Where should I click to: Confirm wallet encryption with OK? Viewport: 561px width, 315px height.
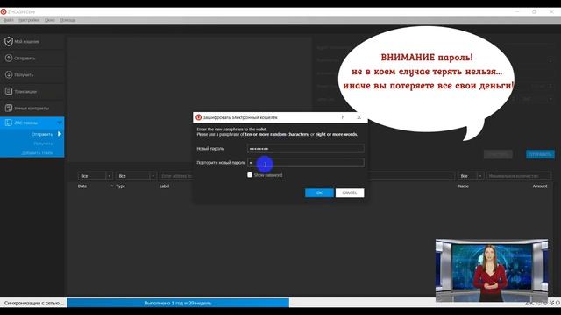pos(319,192)
